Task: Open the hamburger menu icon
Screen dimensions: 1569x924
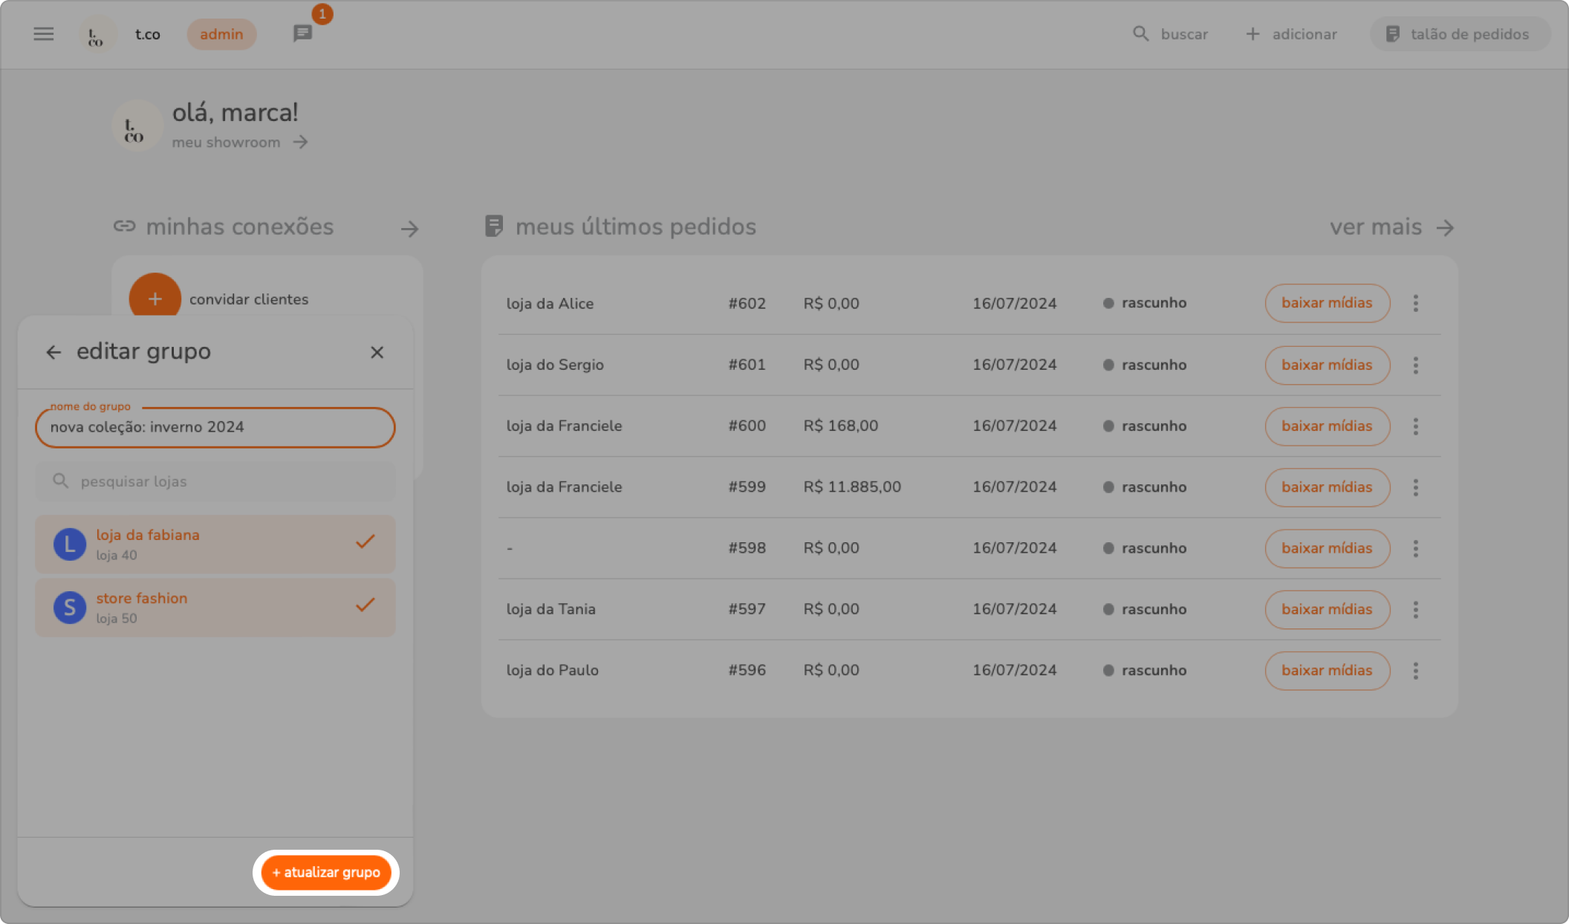Action: click(x=44, y=34)
